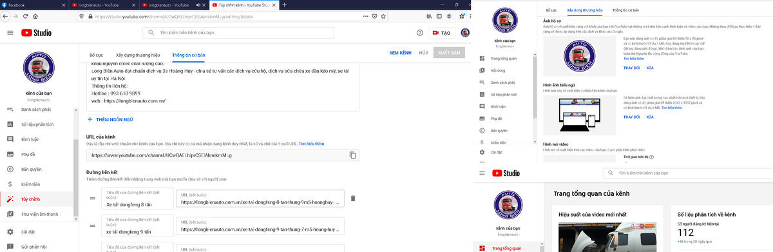
Task: Click XÓA under Hình ảnh biểu ngữ
Action: [x=650, y=117]
